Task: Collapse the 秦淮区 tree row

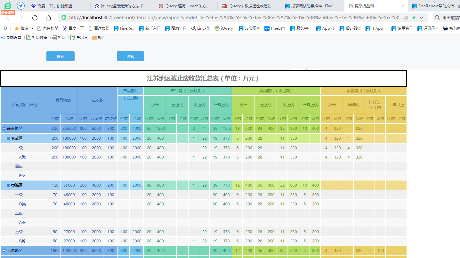Action: [8, 185]
